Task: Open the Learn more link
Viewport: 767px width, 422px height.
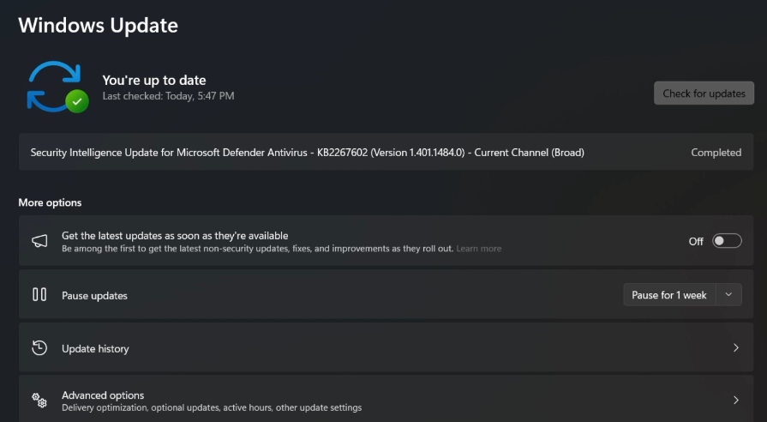Action: point(479,249)
